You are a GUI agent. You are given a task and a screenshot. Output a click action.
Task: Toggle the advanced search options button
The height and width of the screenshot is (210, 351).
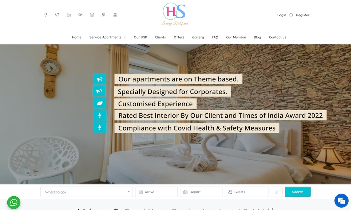pyautogui.click(x=277, y=192)
